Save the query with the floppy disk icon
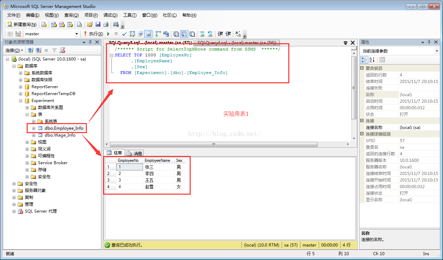Viewport: 443px width, 260px height. coord(98,24)
